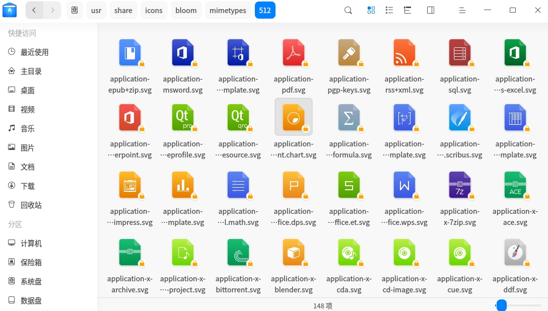
Task: Switch to icon grid view
Action: click(371, 10)
